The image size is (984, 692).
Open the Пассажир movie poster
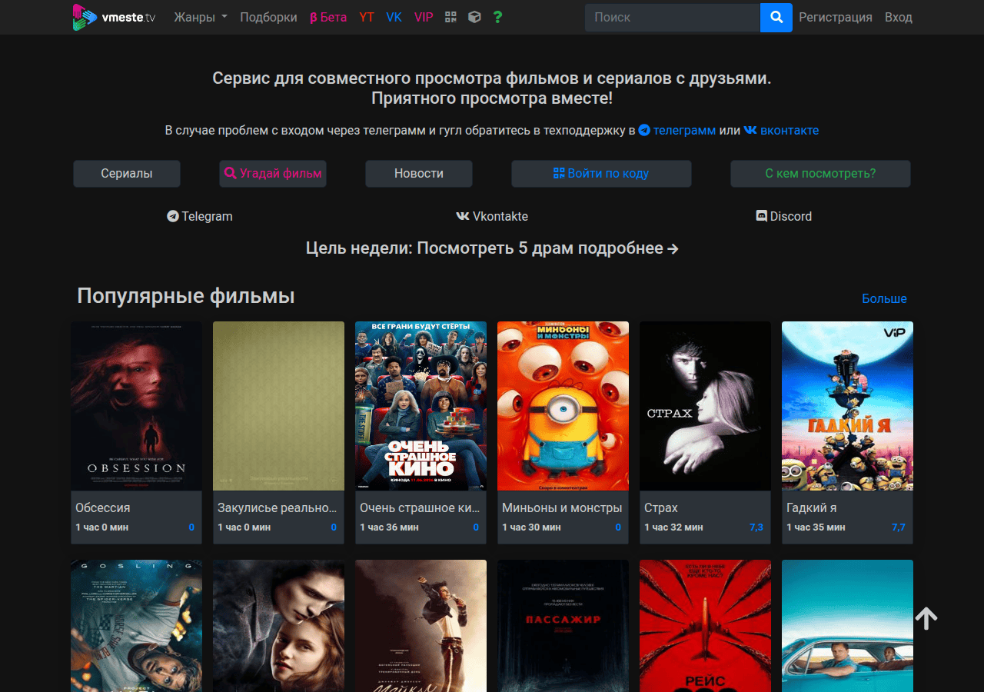pos(563,626)
